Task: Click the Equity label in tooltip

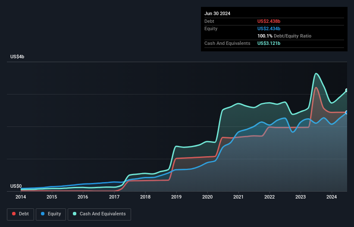Action: tap(211, 28)
